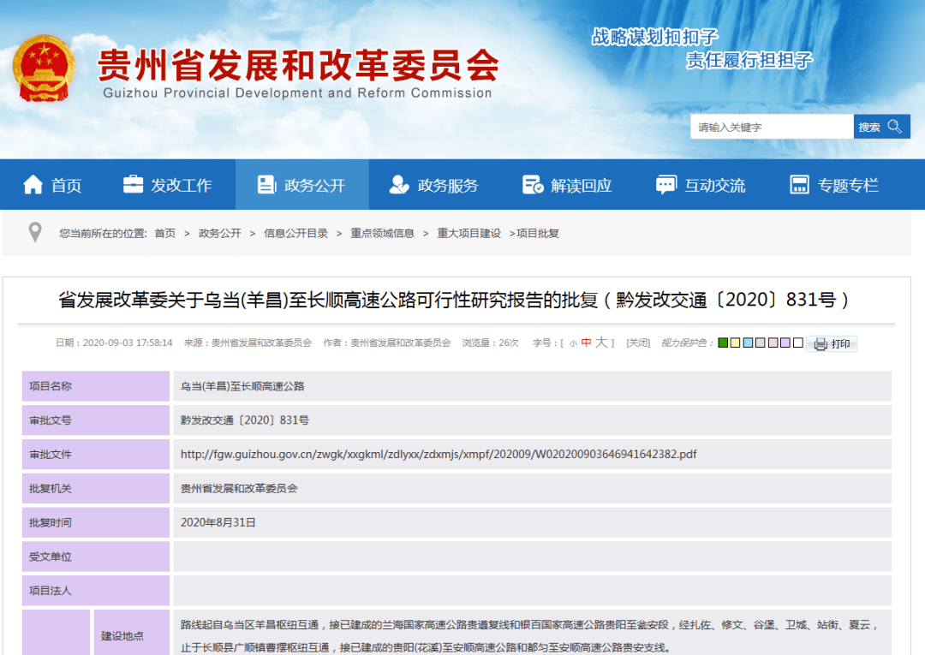Click the search magnifier icon

tap(894, 126)
